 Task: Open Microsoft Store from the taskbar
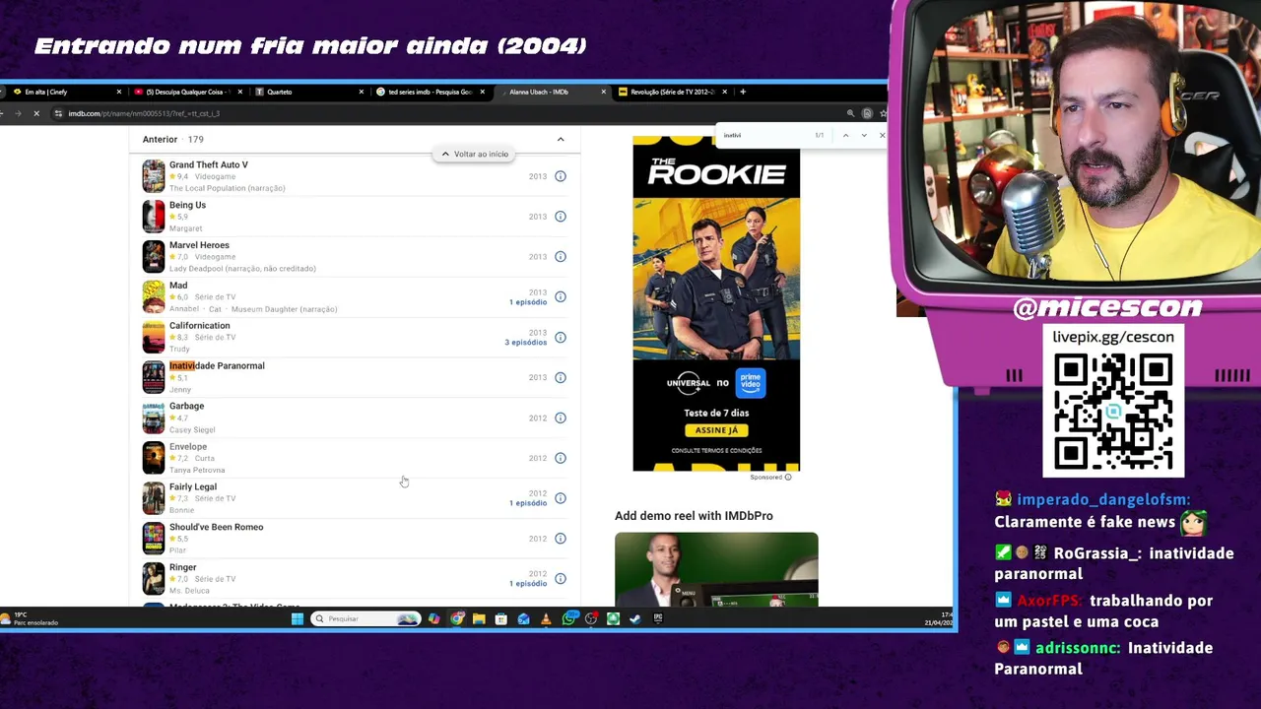tap(501, 618)
